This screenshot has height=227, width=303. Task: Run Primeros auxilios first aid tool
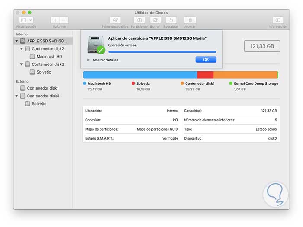click(115, 20)
